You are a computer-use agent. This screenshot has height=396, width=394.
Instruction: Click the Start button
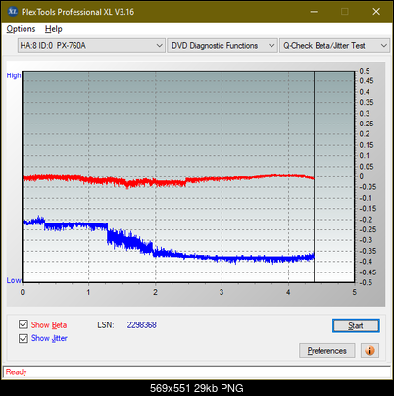[356, 325]
